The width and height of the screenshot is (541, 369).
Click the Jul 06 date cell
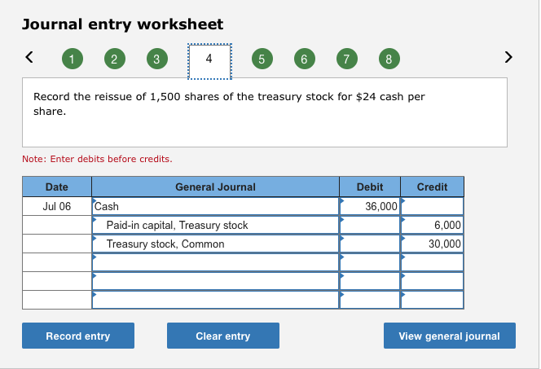(57, 206)
